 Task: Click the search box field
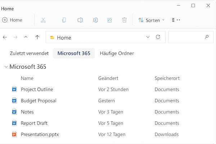click(191, 37)
